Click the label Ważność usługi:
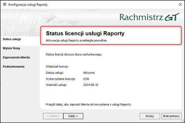This screenshot has height=123, width=185. [56, 85]
